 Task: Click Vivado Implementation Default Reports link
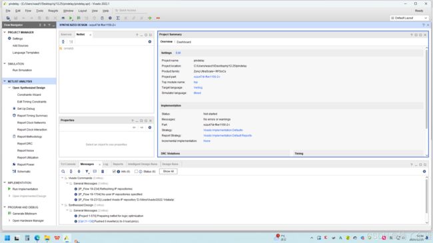tap(228, 136)
